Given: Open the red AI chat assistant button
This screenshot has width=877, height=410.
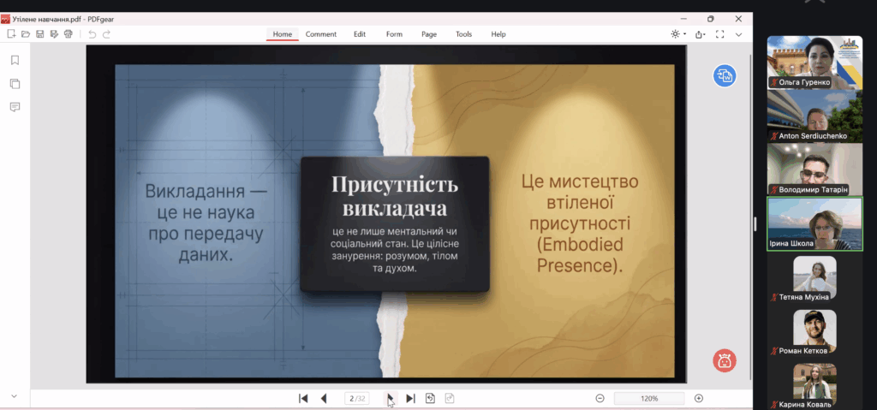Looking at the screenshot, I should [725, 360].
